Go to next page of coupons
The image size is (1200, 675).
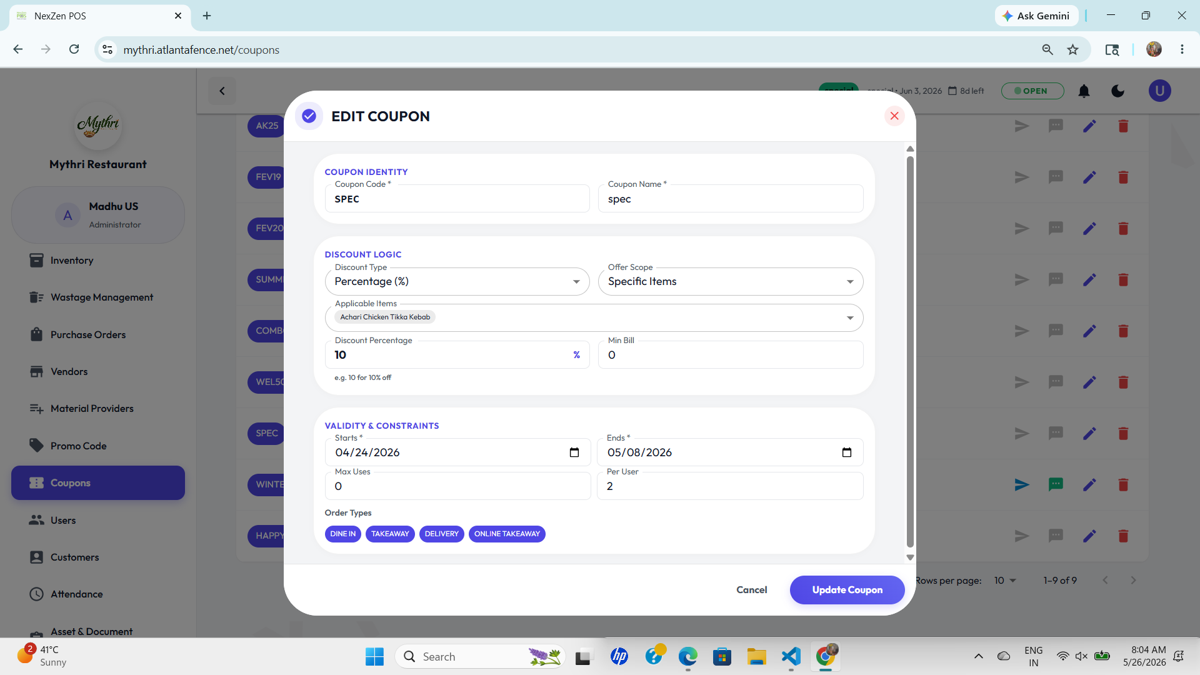(x=1133, y=581)
